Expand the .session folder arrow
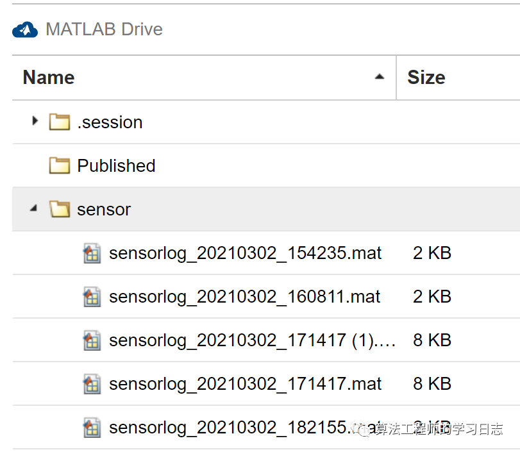This screenshot has height=452, width=520. point(35,121)
